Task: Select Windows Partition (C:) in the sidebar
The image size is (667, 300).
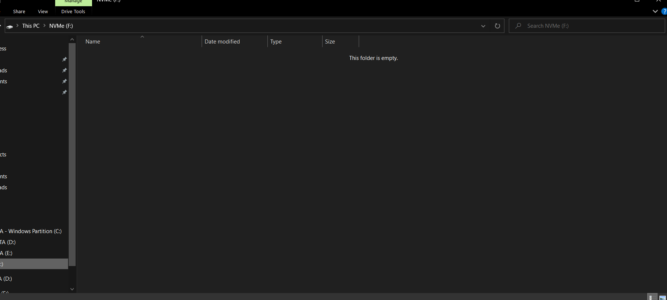Action: tap(34, 231)
